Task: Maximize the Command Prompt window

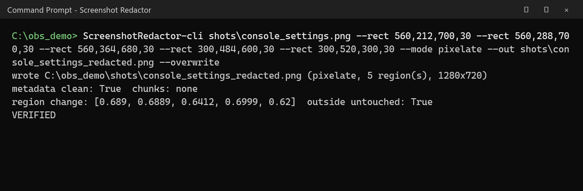Action: 546,10
